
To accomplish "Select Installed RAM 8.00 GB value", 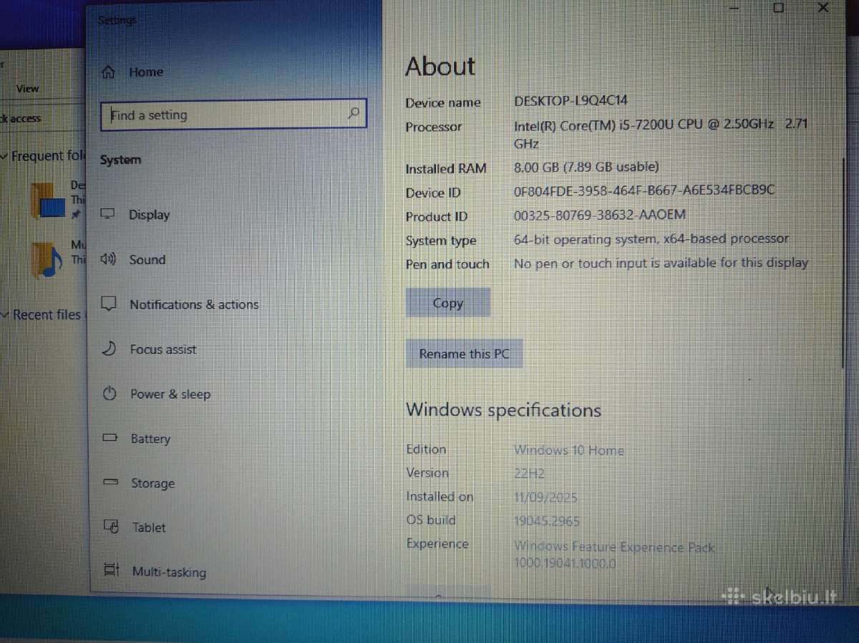I will pyautogui.click(x=586, y=167).
